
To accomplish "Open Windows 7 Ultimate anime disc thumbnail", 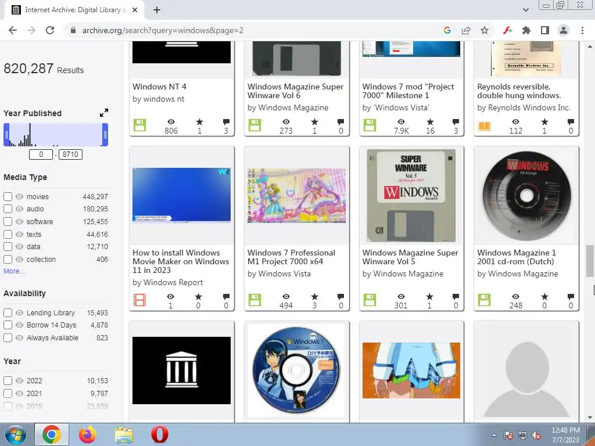I will pos(296,370).
